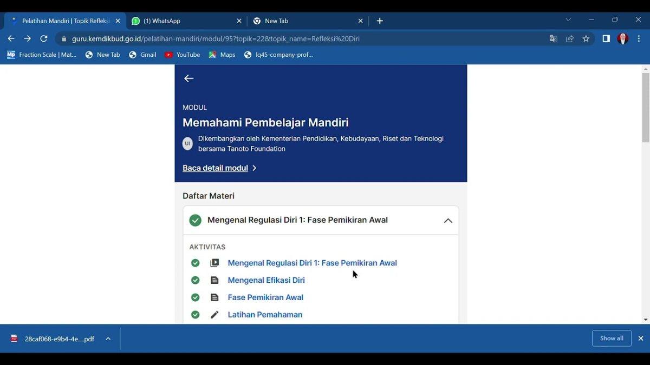The height and width of the screenshot is (365, 650).
Task: Click the back arrow above MODUL
Action: (x=188, y=78)
